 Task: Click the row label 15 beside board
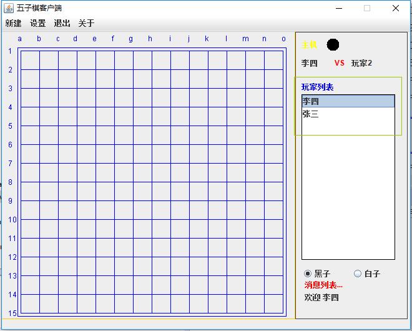pyautogui.click(x=12, y=313)
